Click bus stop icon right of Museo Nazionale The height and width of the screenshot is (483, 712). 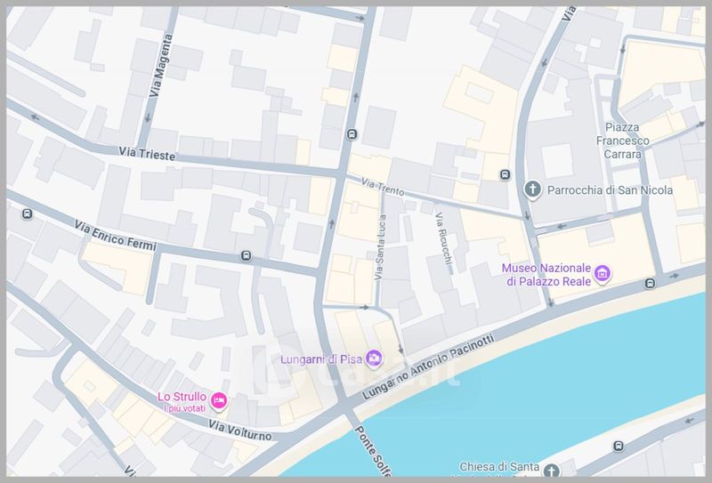pyautogui.click(x=651, y=284)
